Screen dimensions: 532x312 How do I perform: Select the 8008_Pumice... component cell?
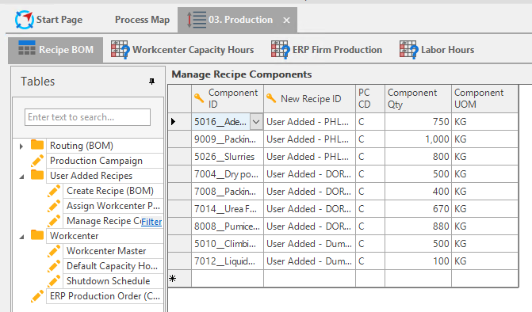coord(228,226)
